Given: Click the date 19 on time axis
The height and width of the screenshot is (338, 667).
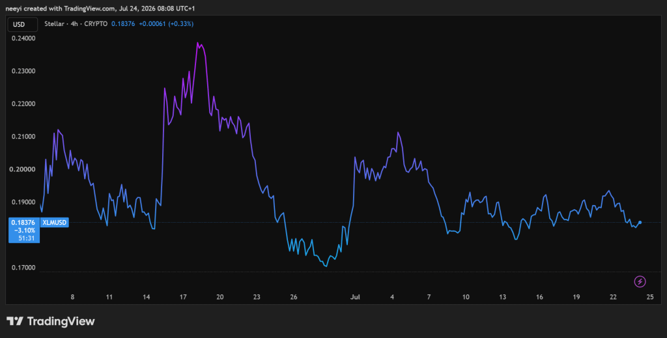Looking at the screenshot, I should pos(576,297).
